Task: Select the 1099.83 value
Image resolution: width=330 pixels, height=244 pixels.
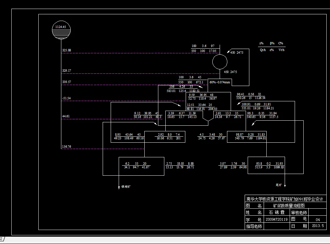Action: (x=279, y=167)
